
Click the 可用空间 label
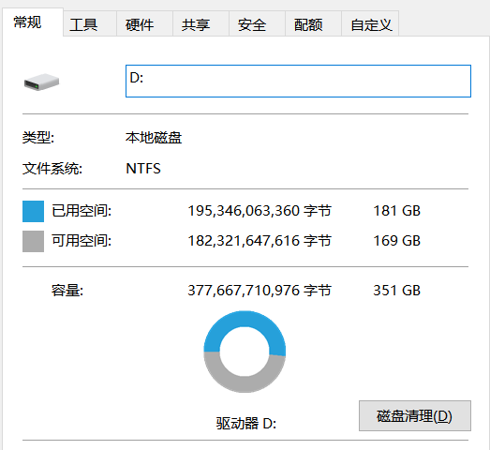(x=82, y=241)
